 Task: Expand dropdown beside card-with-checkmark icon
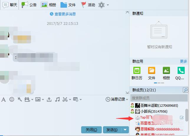81,100
